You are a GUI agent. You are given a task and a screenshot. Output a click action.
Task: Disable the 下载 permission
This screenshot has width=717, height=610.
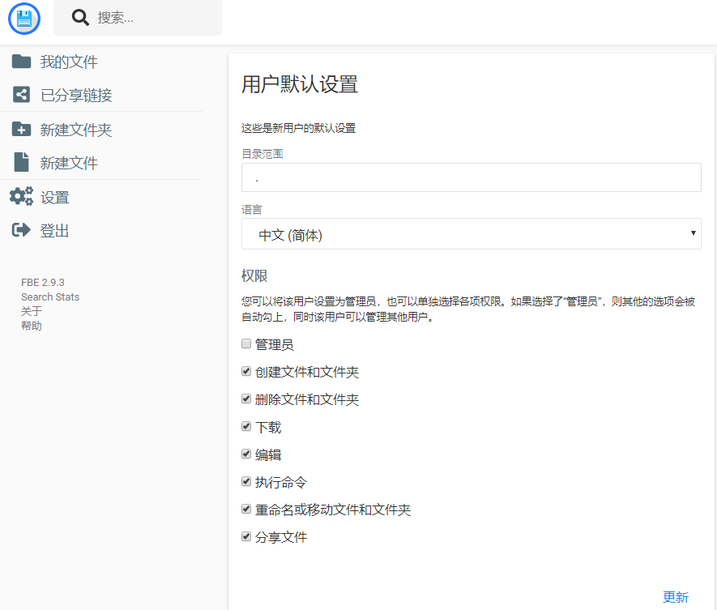[x=245, y=426]
